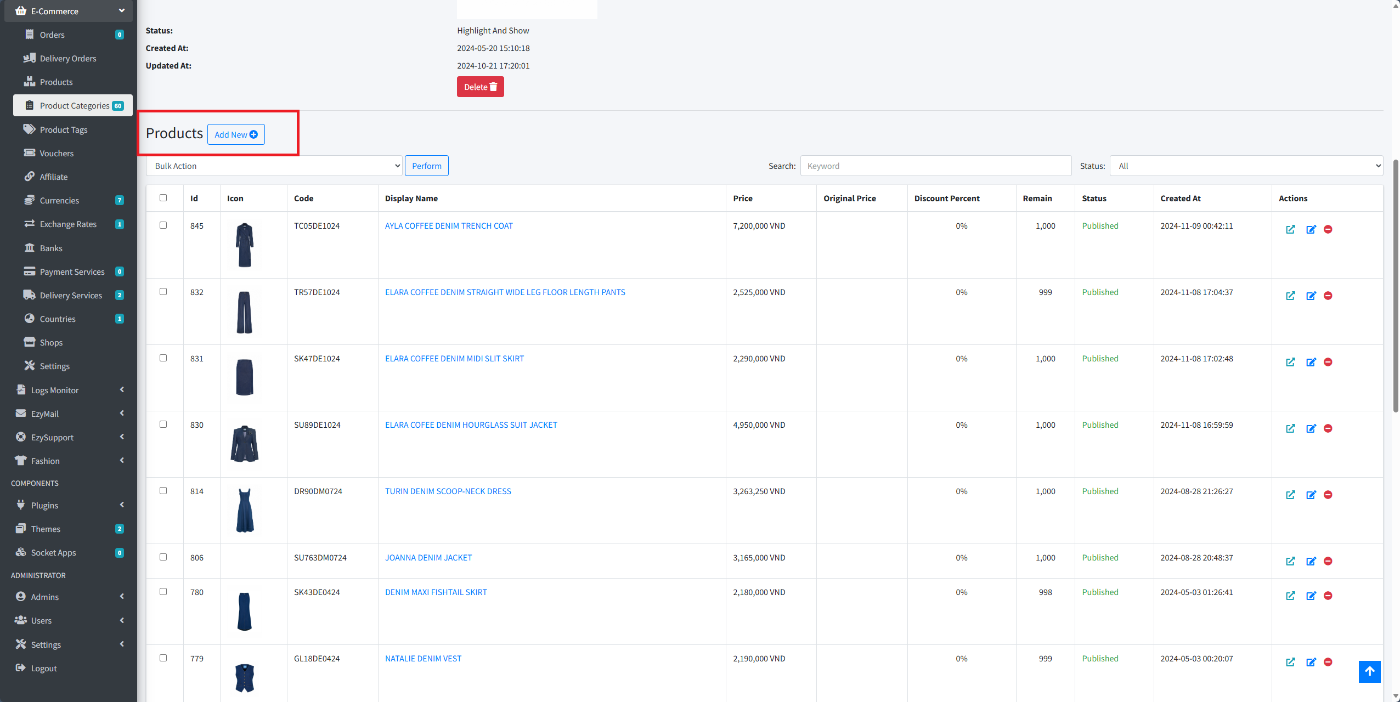
Task: Click the page vertical scrollbar
Action: [1395, 285]
